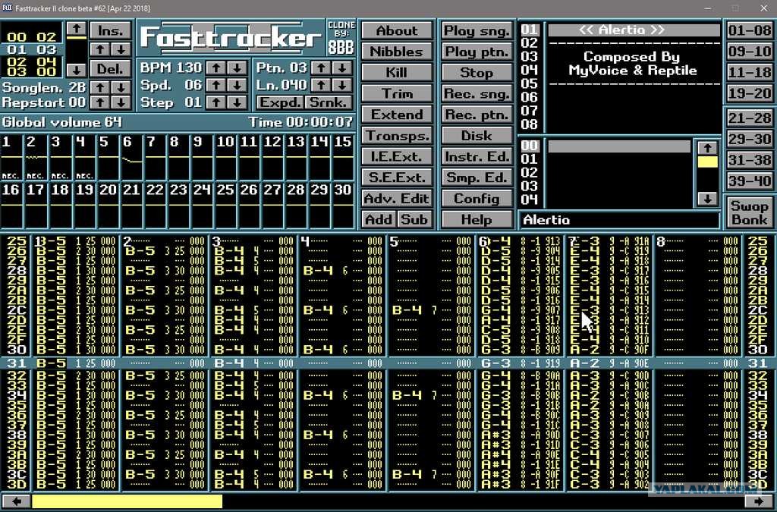Screen dimensions: 777x512
Task: Increase Ptn. number with up arrow
Action: (x=321, y=68)
